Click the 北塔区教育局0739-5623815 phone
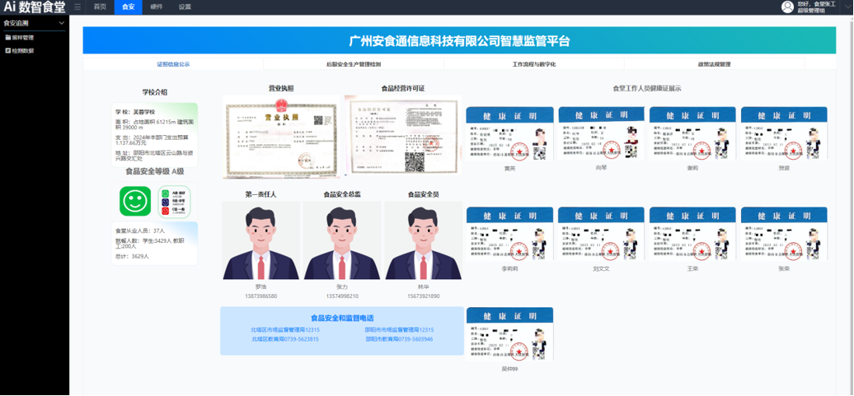The image size is (854, 396). tap(285, 339)
